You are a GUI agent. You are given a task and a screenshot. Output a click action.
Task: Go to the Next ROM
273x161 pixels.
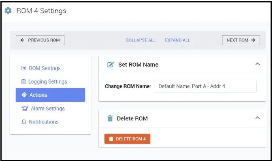241,40
